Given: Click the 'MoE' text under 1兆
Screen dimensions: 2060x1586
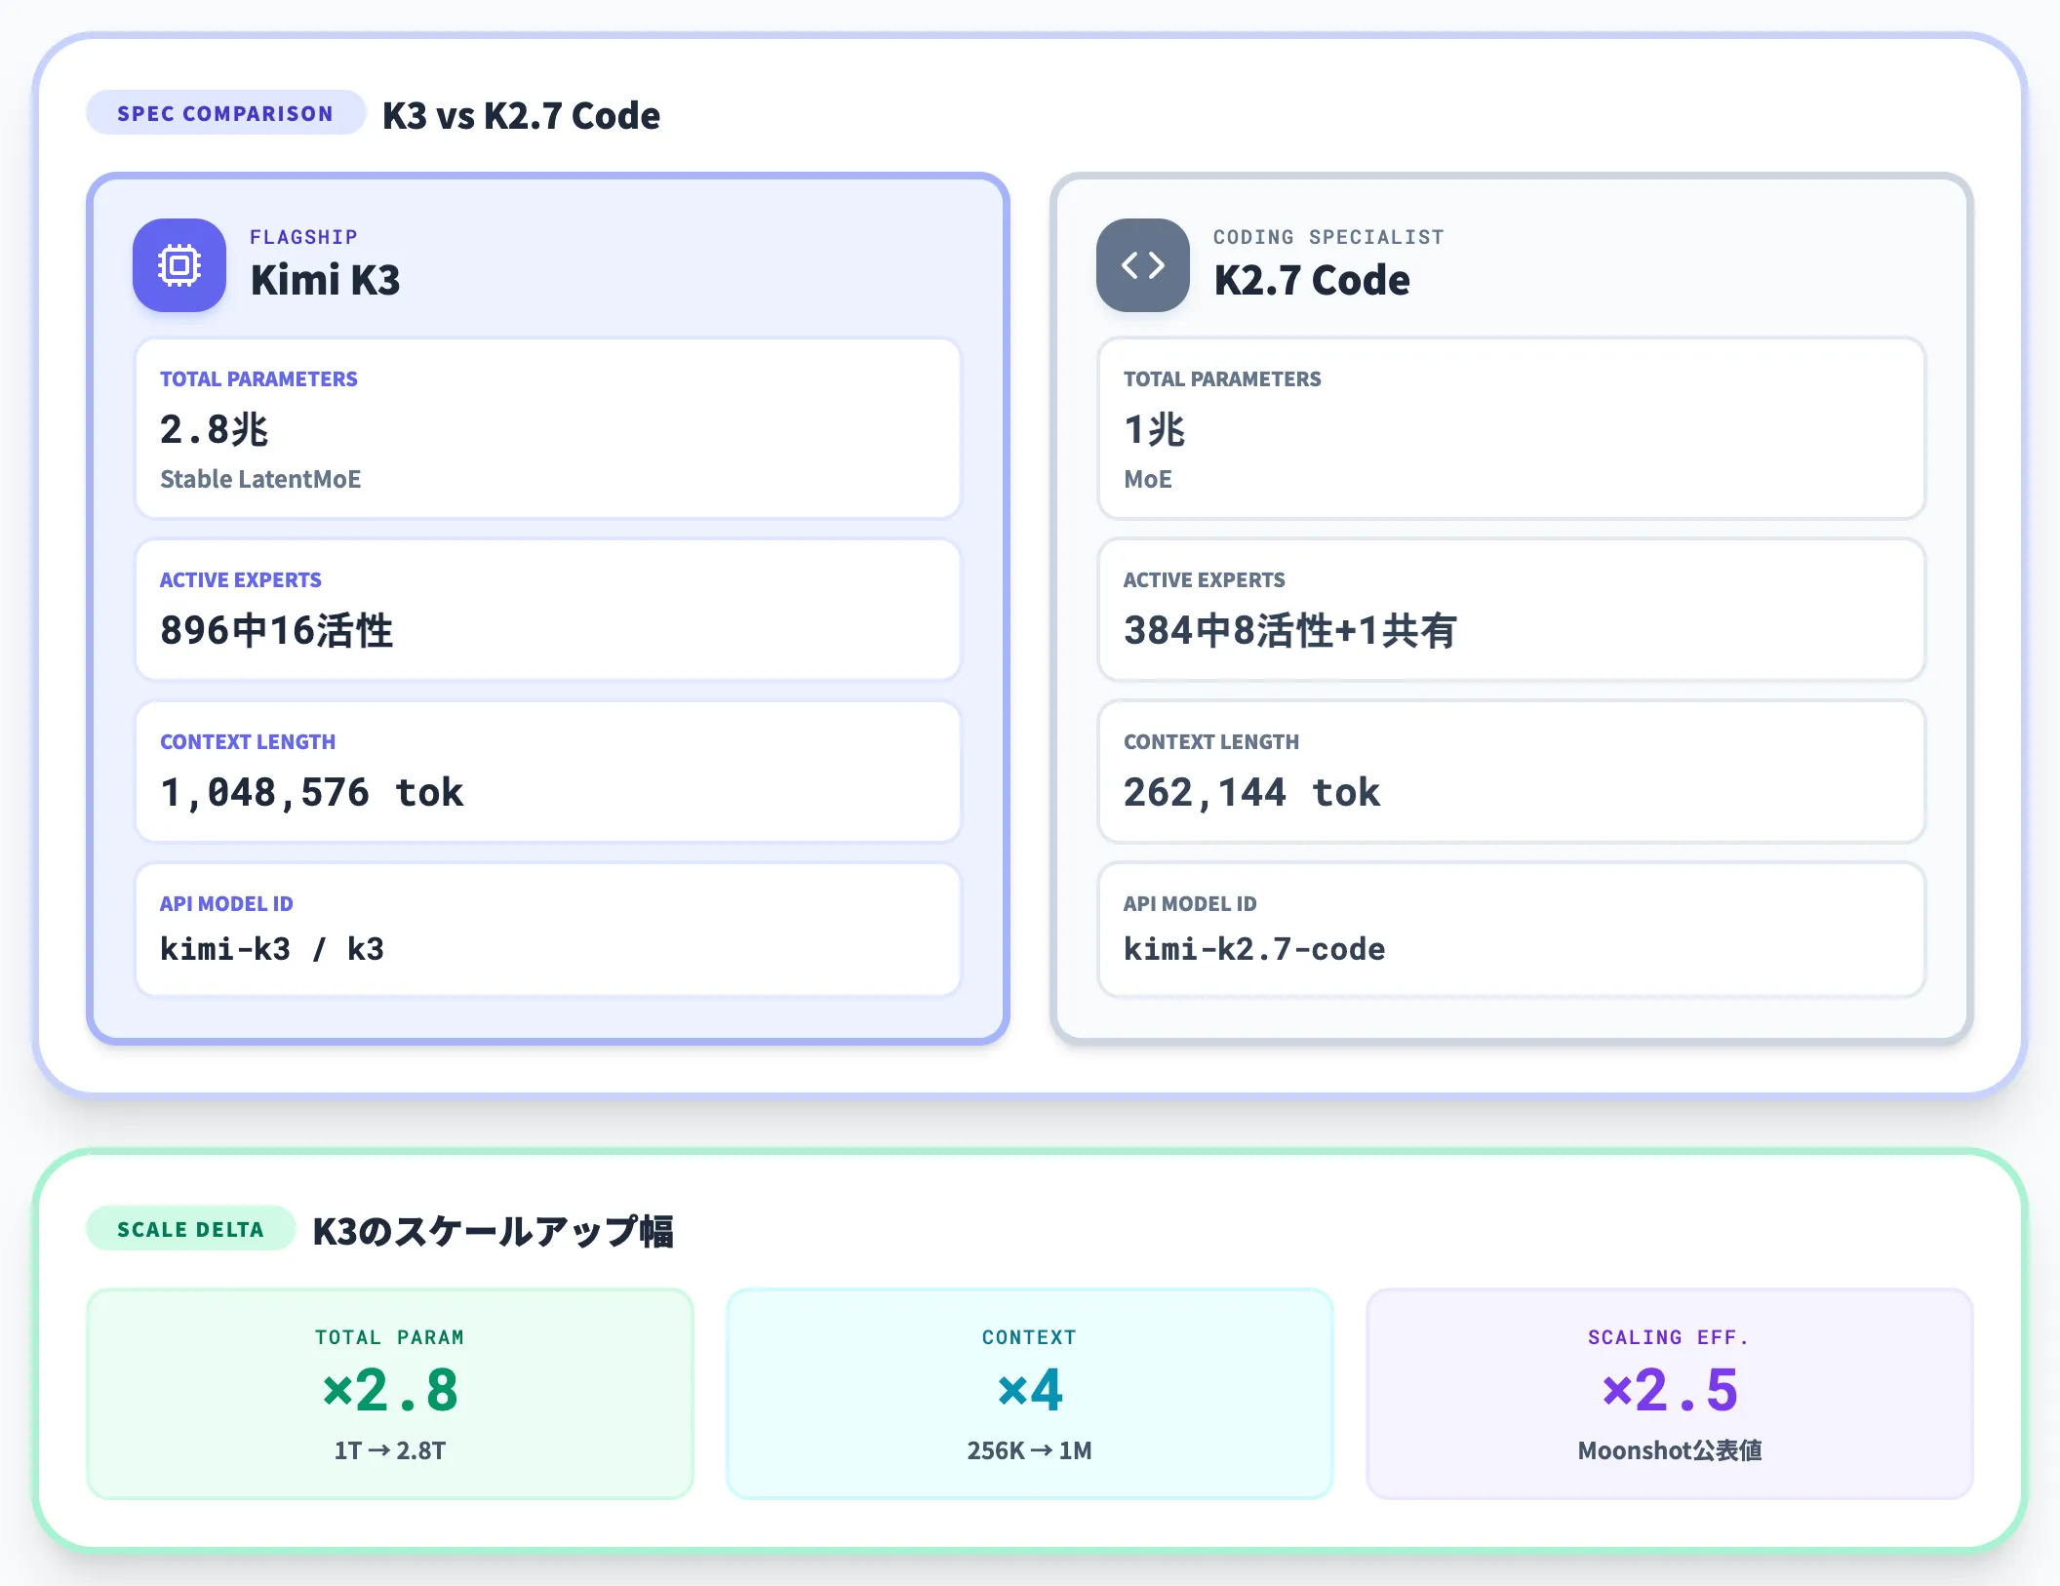Looking at the screenshot, I should pos(1148,479).
